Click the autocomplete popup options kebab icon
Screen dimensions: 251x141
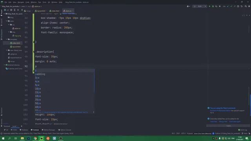[x=93, y=112]
